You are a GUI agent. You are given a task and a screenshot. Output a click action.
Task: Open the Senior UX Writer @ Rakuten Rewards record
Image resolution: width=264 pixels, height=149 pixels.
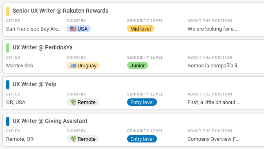(x=60, y=11)
